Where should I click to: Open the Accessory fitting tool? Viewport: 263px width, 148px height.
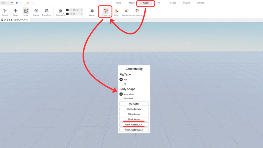137,12
